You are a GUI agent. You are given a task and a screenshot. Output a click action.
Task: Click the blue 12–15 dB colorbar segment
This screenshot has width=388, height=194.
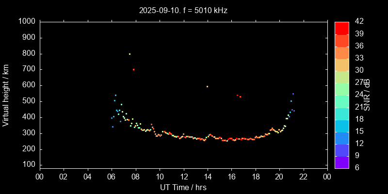point(341,138)
